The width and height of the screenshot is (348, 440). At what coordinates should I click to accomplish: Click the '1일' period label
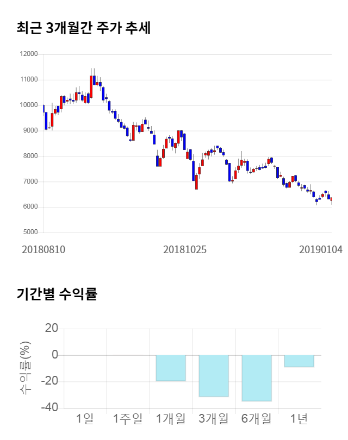(85, 419)
